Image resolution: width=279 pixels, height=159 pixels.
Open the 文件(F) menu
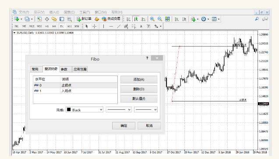(x=24, y=12)
